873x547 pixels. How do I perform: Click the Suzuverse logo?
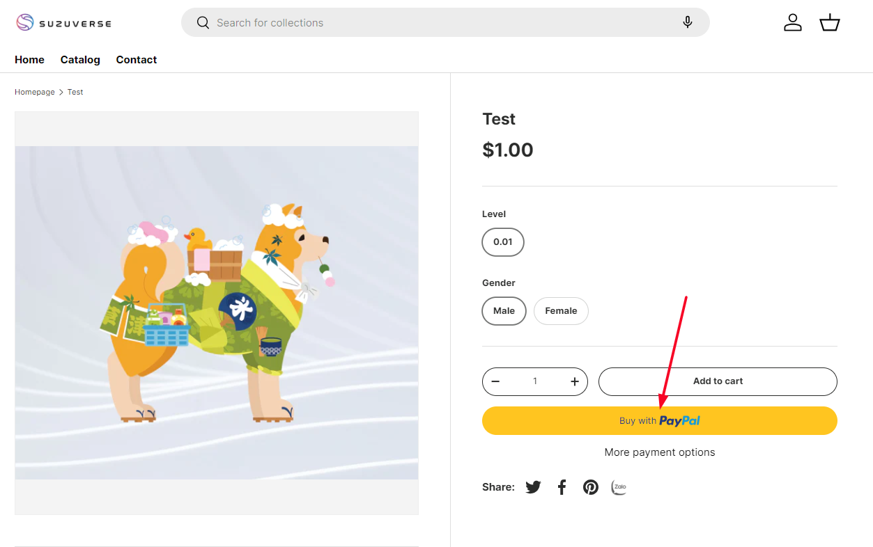point(63,23)
